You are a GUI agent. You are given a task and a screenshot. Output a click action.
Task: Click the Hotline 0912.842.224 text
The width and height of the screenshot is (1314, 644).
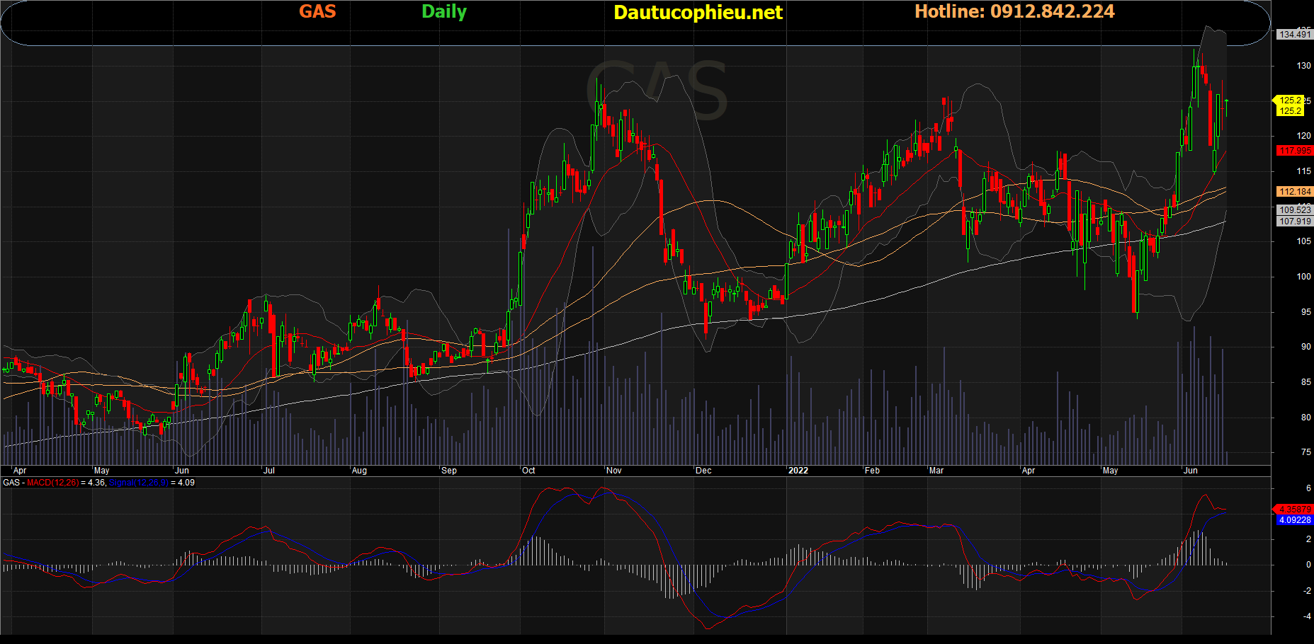1014,11
